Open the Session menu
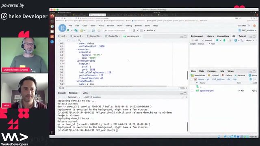The height and width of the screenshot is (146, 260). click(110, 26)
